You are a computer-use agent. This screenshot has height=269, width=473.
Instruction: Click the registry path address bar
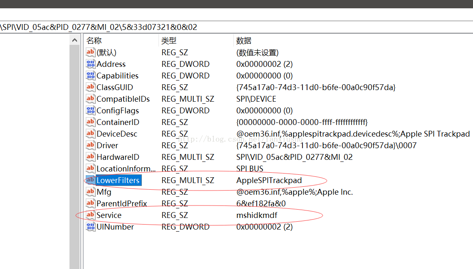point(236,27)
